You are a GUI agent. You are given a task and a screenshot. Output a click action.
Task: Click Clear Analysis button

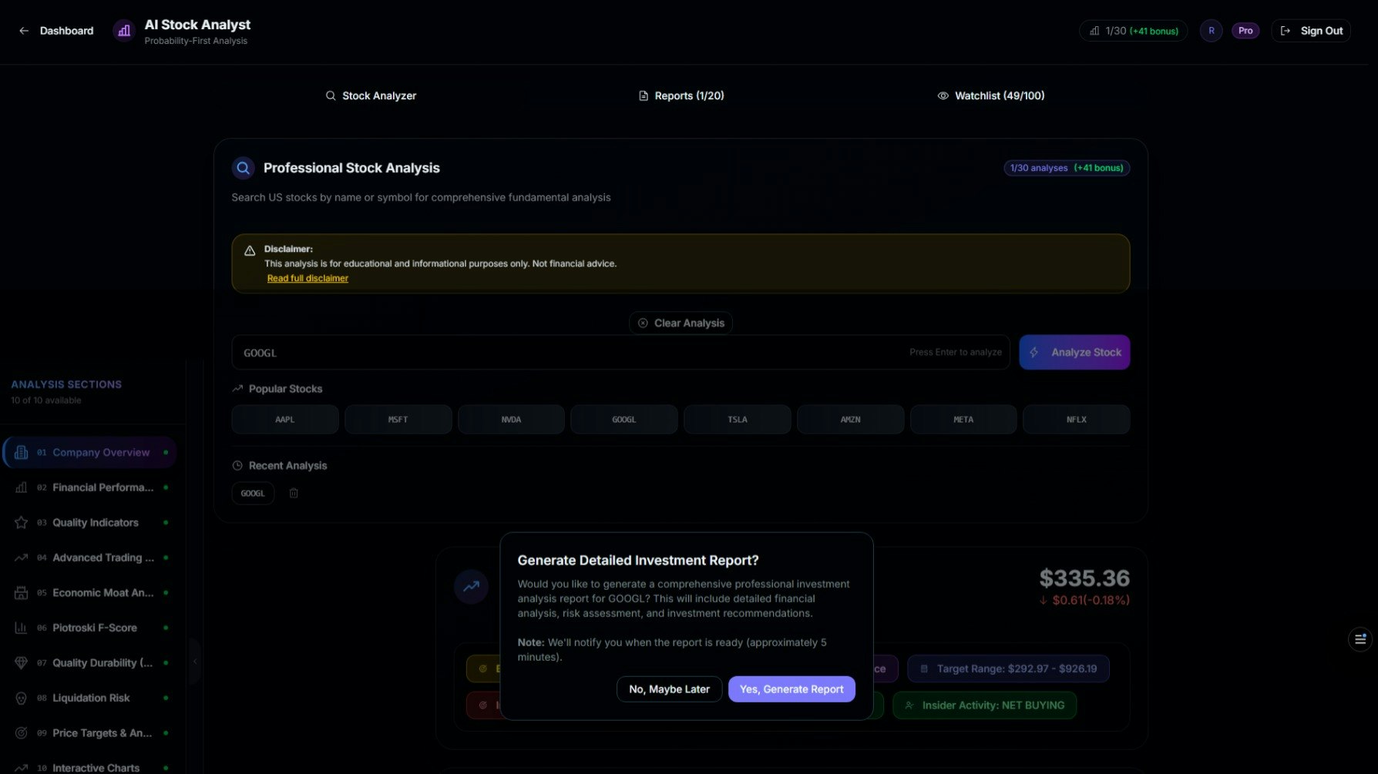tap(681, 323)
